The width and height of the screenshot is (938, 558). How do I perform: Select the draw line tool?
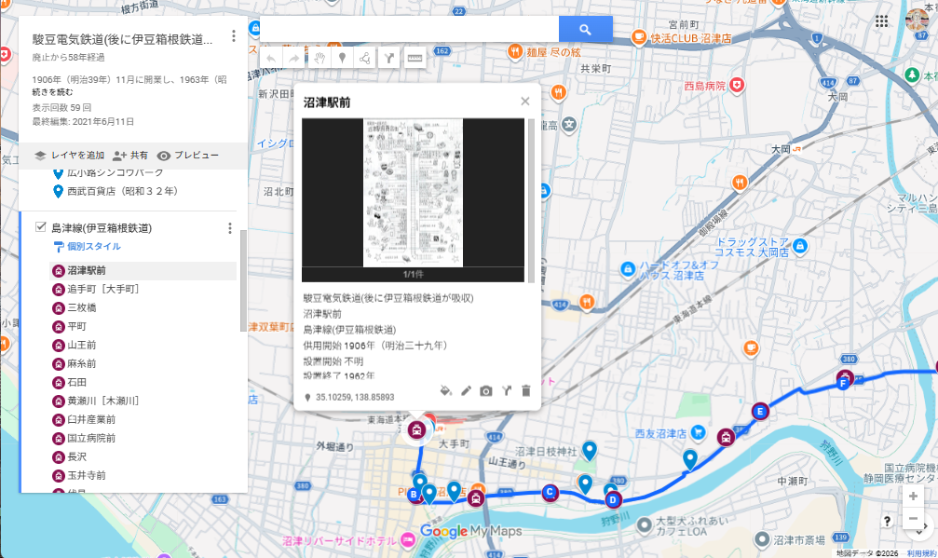[365, 58]
